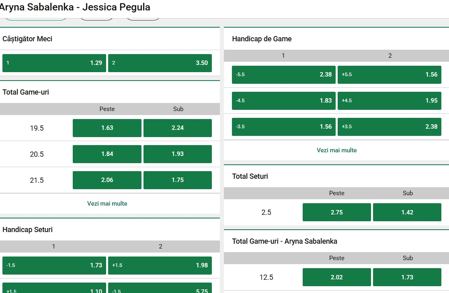The image size is (449, 293).
Task: Select over 20.5 total games at 1.84
Action: (x=107, y=154)
